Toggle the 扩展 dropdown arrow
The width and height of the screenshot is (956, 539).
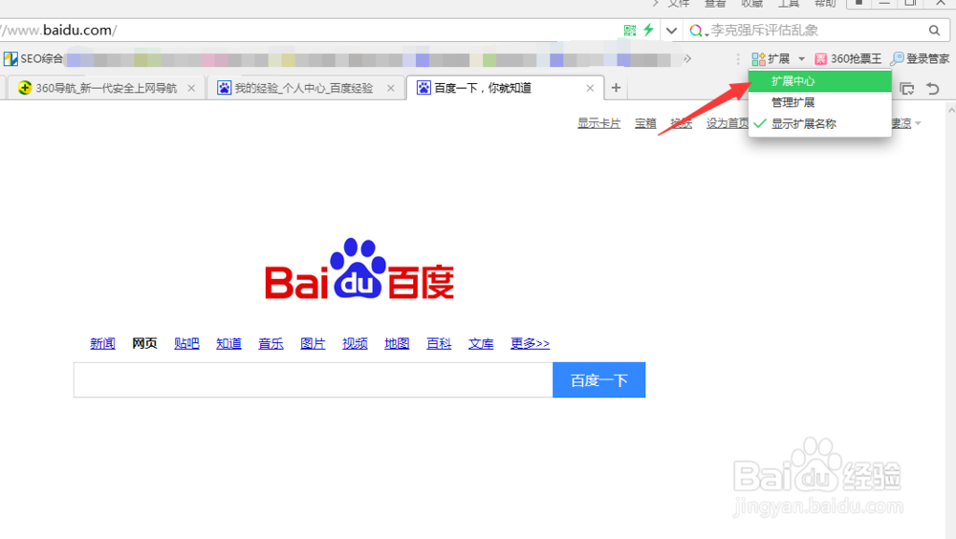pos(802,59)
